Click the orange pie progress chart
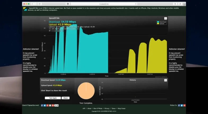The width and height of the screenshot is (208, 114). point(86,91)
